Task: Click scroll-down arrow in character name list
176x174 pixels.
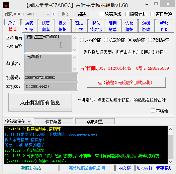Action: pos(74,49)
